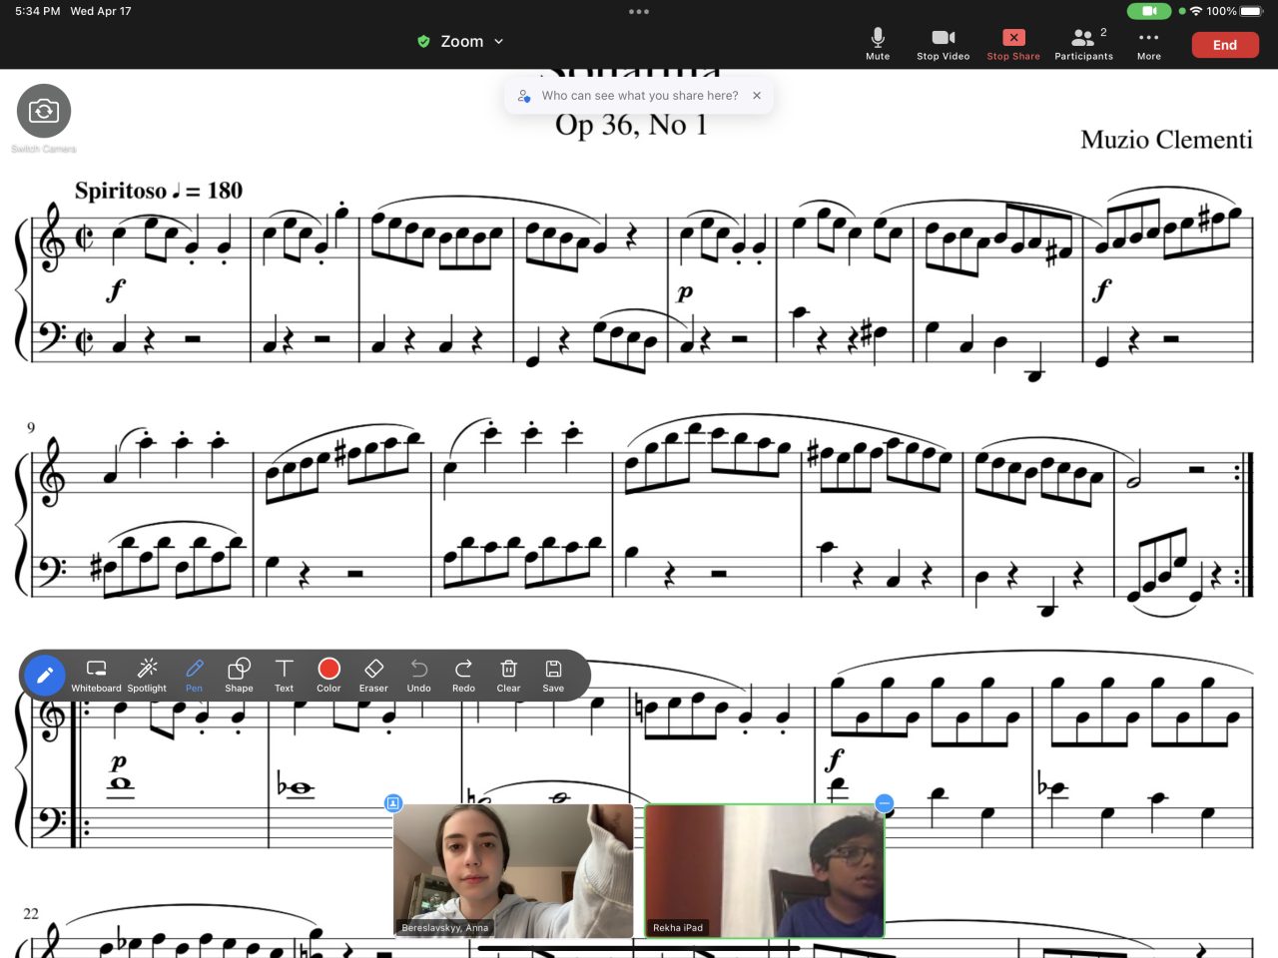Viewport: 1278px width, 958px height.
Task: End the Zoom meeting
Action: pos(1225,45)
